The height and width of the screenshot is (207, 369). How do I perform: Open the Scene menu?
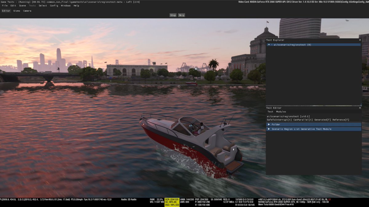[22, 6]
